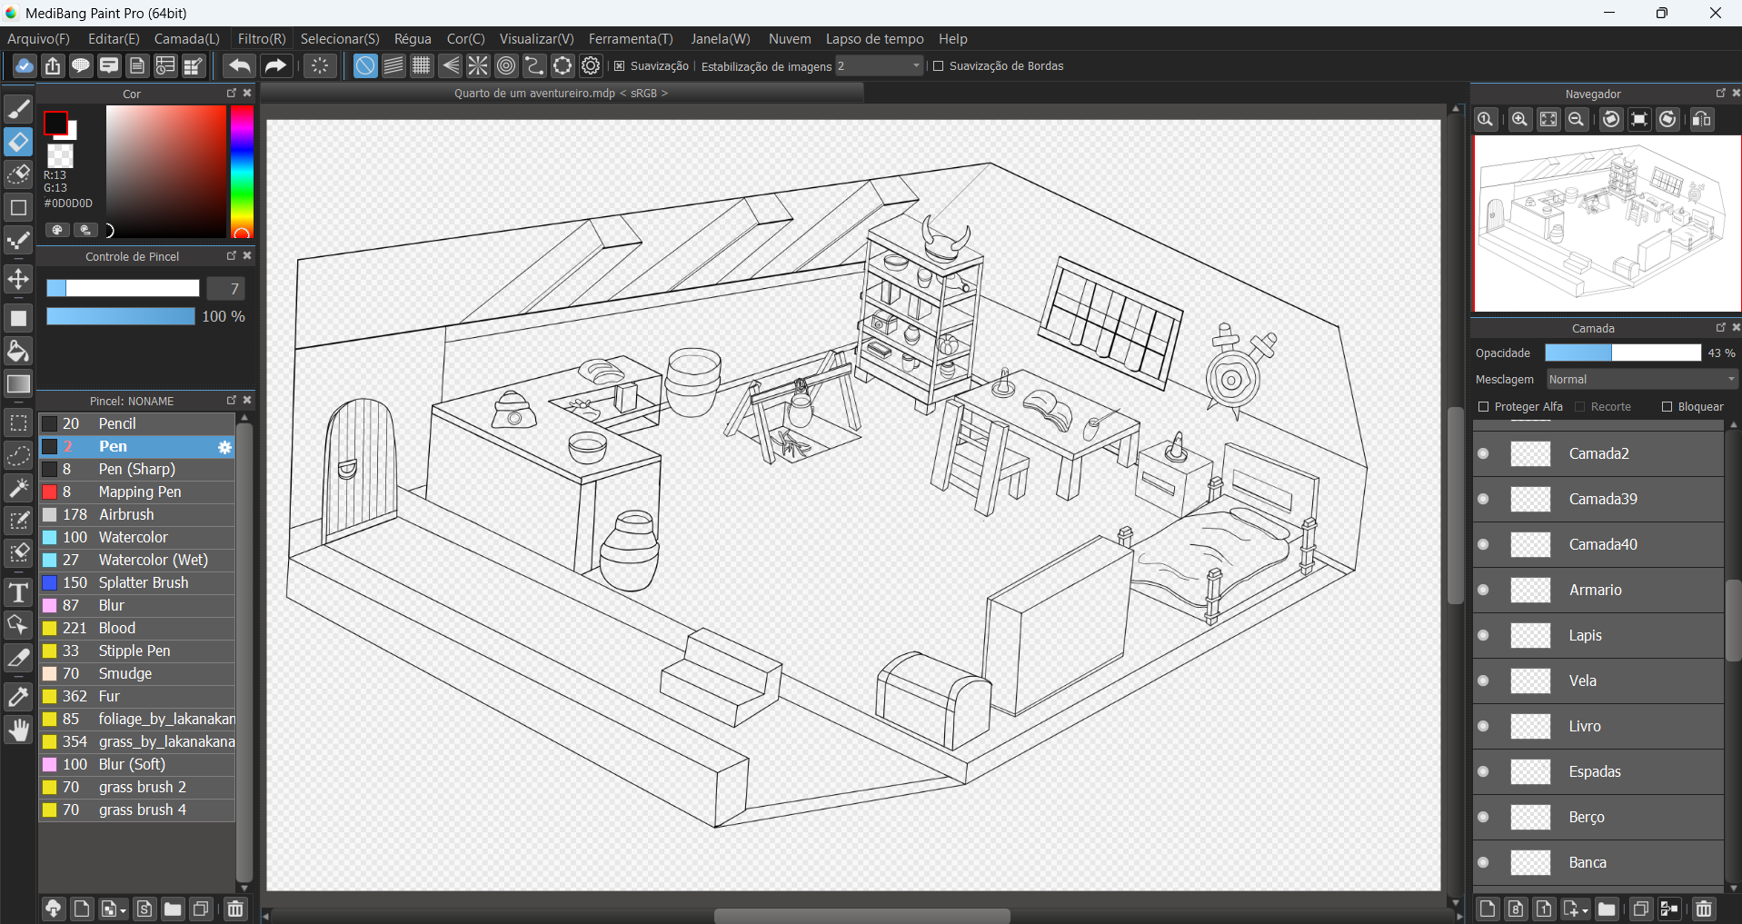Select the Move tool
The width and height of the screenshot is (1742, 924).
[x=18, y=279]
